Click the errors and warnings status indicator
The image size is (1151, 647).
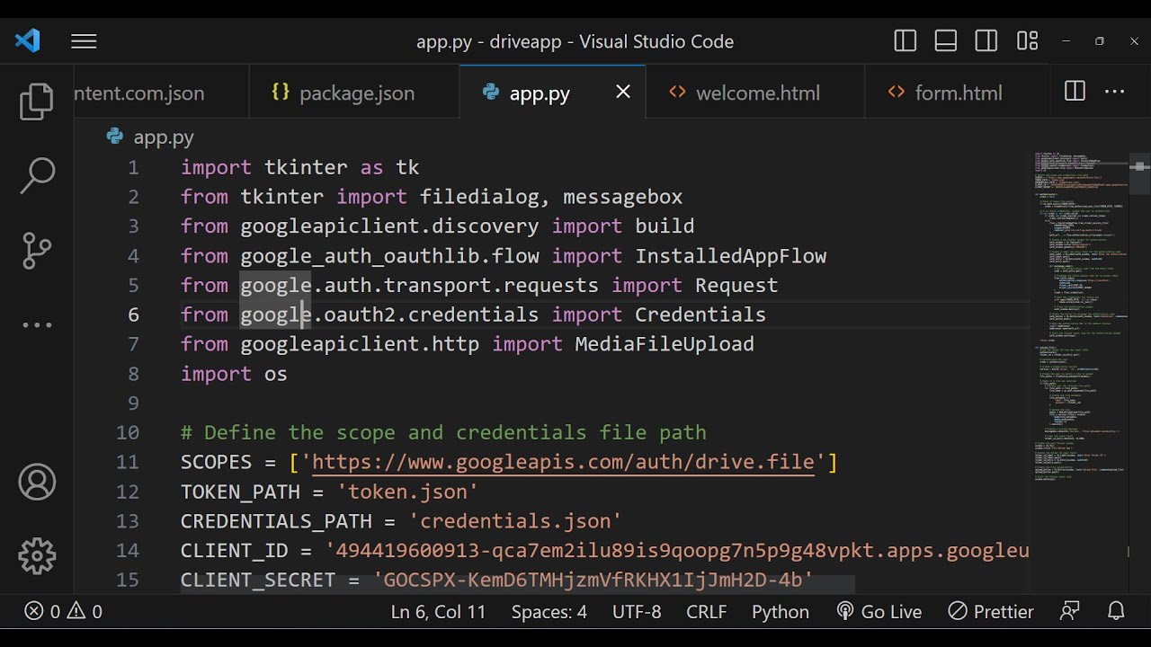[63, 612]
